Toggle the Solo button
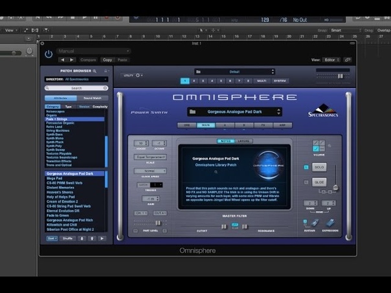Screen dimensions: 391x293 click(319, 167)
